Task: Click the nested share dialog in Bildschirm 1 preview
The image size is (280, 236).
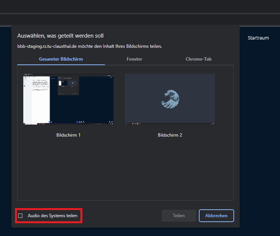Action: coord(68,85)
